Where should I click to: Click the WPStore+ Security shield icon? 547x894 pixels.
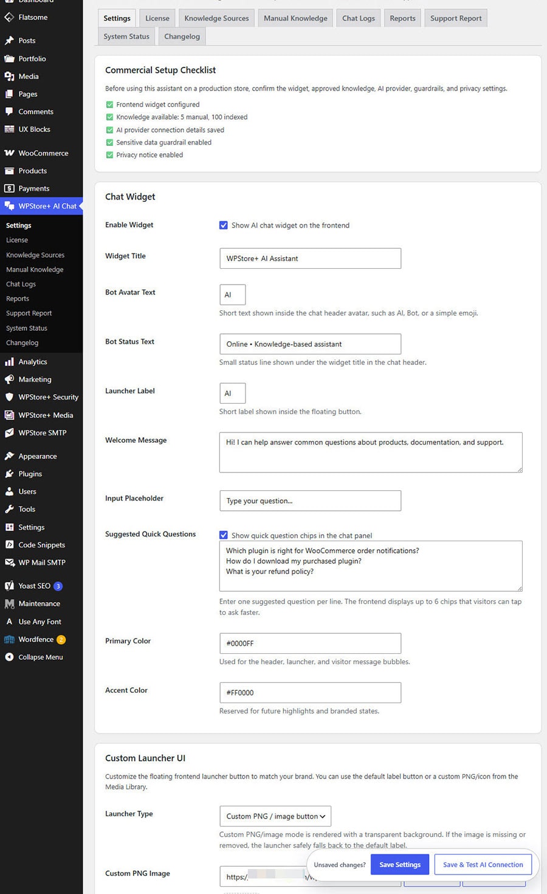[9, 397]
